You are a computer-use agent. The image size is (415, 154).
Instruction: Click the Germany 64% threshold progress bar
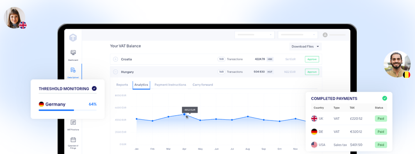[x=68, y=110]
